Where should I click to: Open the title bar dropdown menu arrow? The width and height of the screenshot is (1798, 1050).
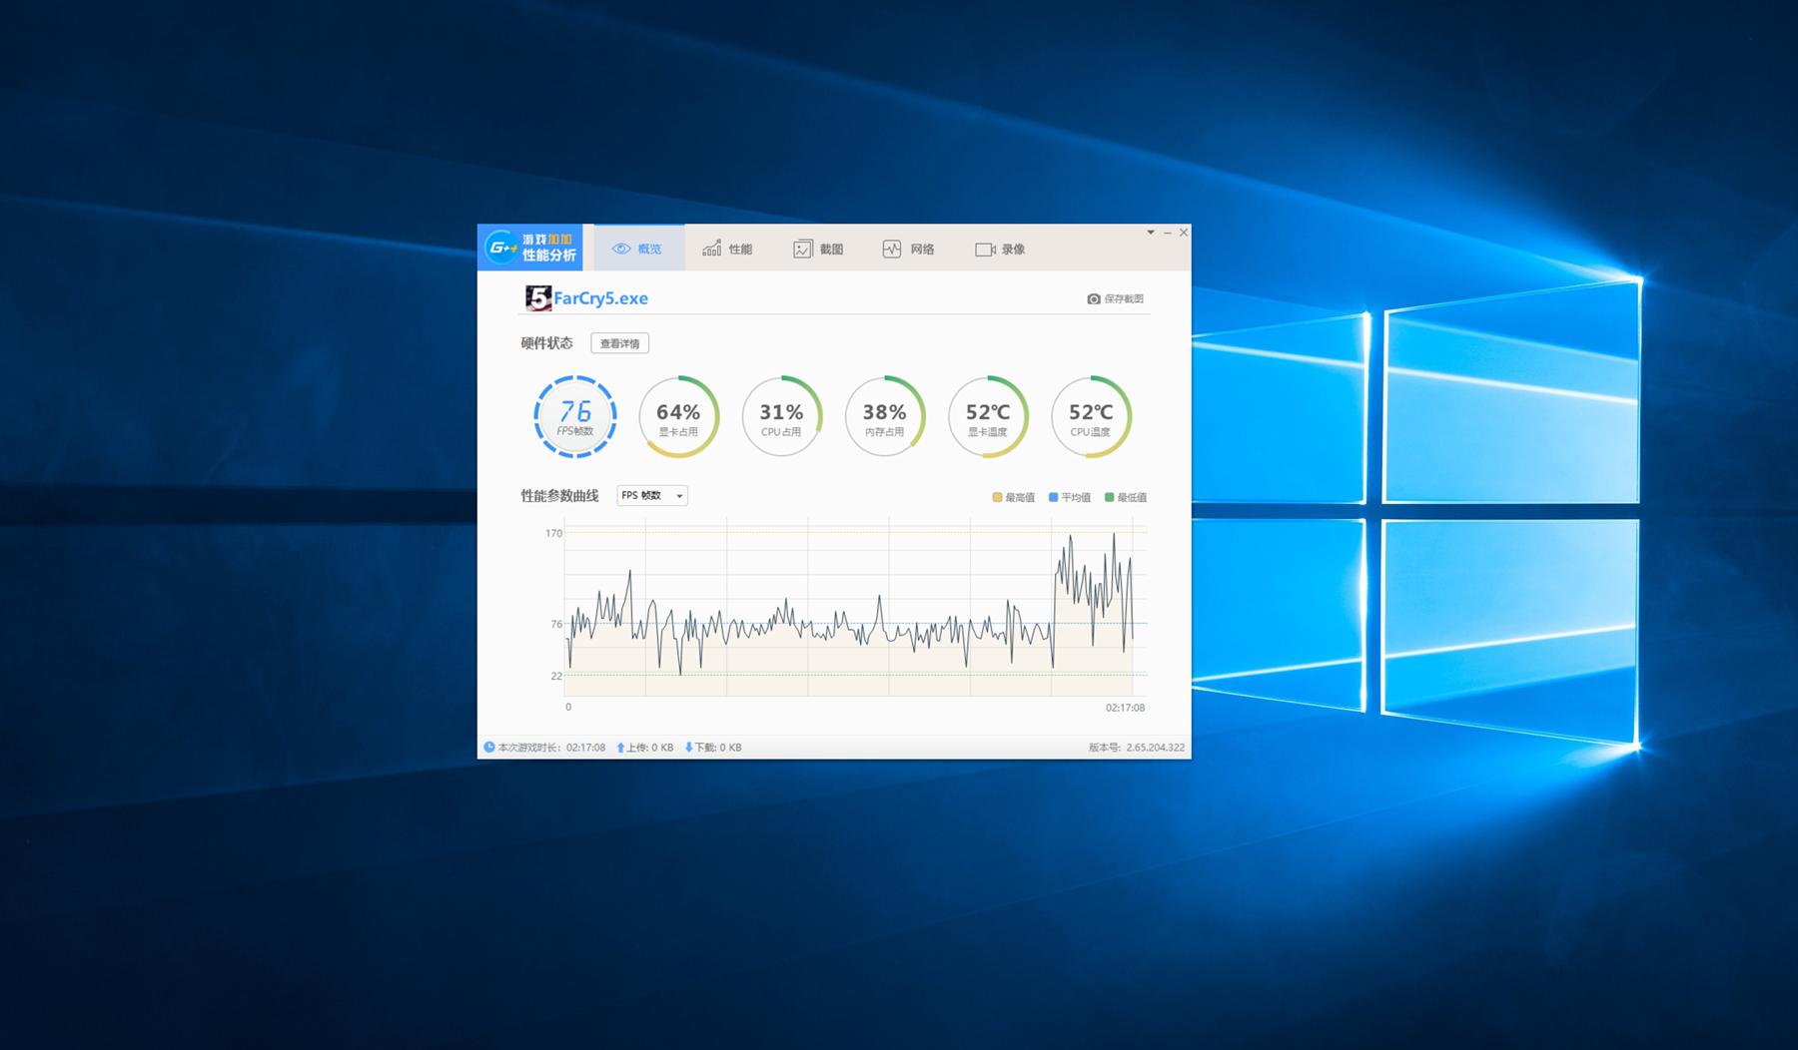[x=1151, y=233]
